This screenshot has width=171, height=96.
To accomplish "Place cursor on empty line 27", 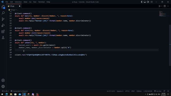I will tap(87, 50).
